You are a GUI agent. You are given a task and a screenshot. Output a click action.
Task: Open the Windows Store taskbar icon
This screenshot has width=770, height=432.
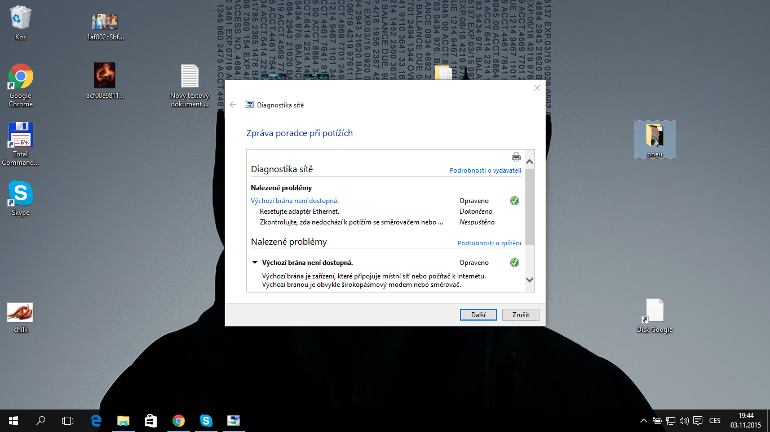(x=151, y=420)
